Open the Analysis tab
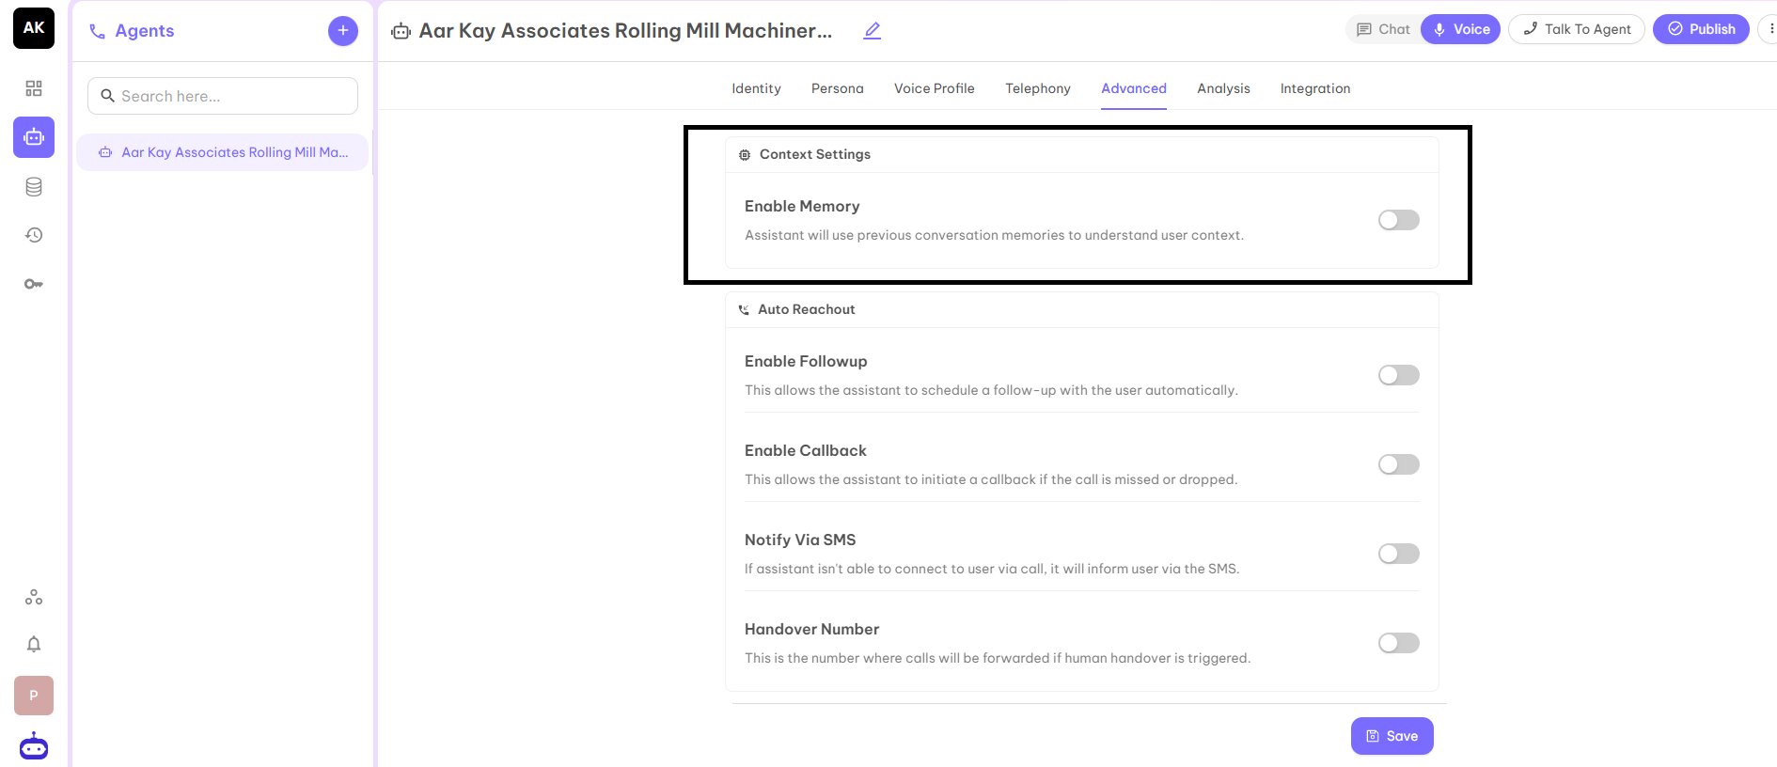The height and width of the screenshot is (767, 1777). click(1223, 88)
